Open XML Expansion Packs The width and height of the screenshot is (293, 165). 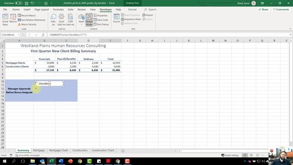click(131, 19)
